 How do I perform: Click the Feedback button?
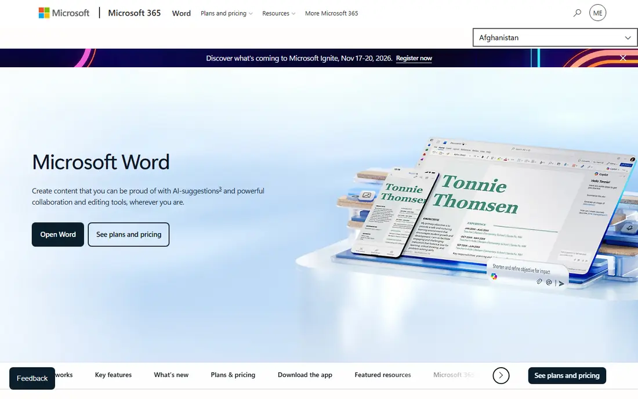click(x=32, y=378)
